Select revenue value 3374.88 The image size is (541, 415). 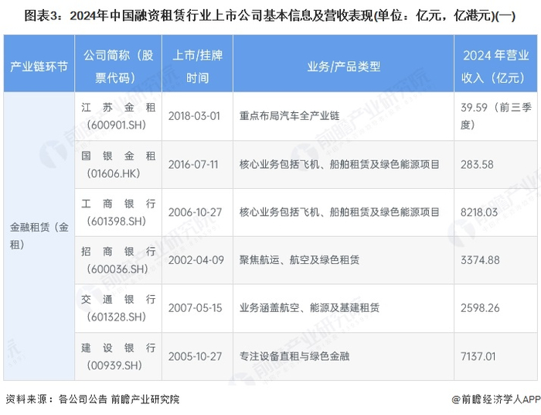pyautogui.click(x=480, y=260)
